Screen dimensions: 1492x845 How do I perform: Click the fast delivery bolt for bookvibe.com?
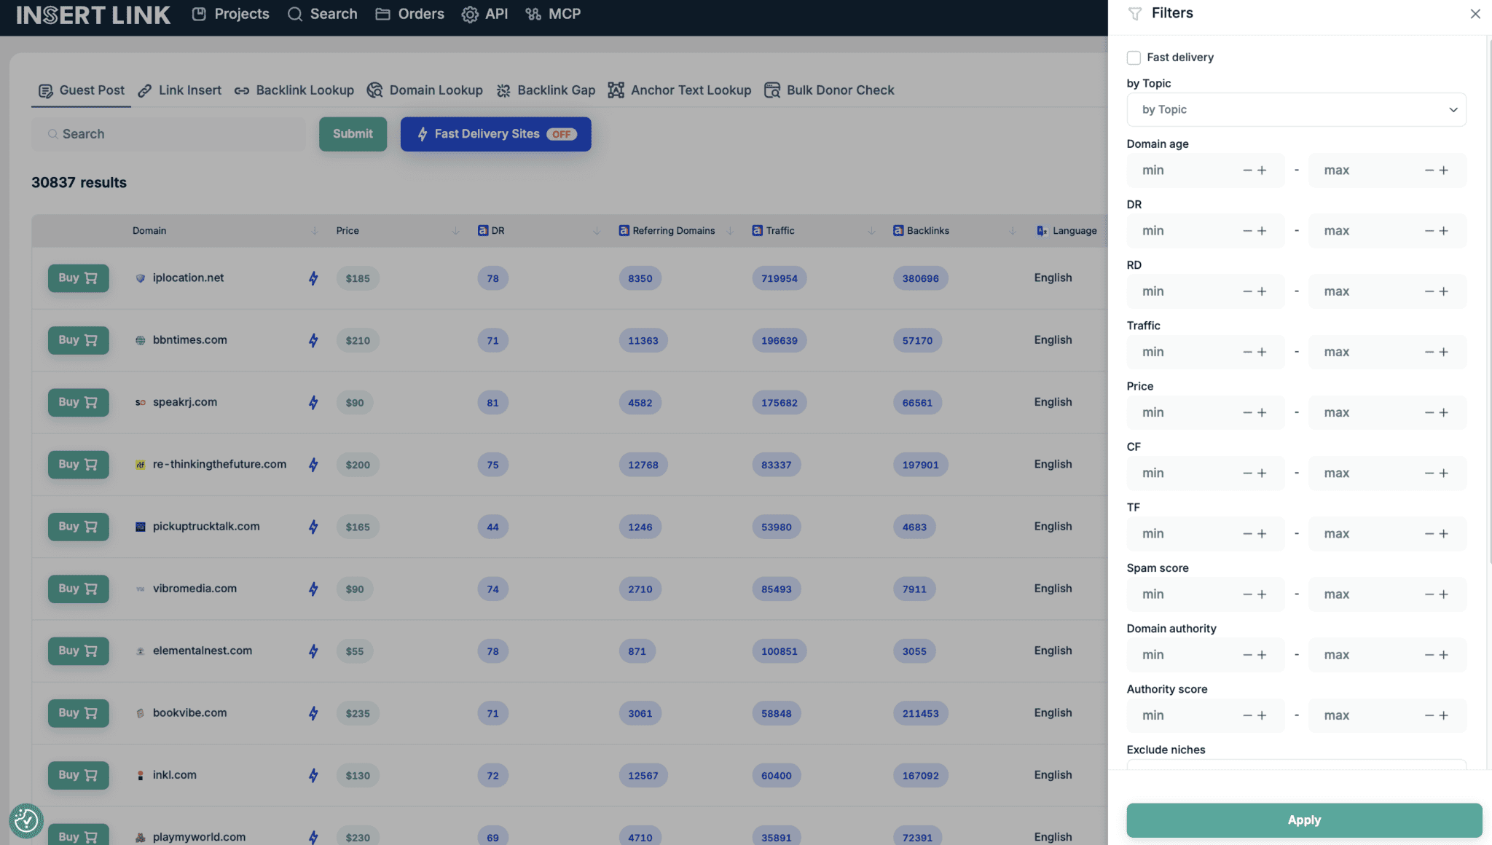[313, 713]
